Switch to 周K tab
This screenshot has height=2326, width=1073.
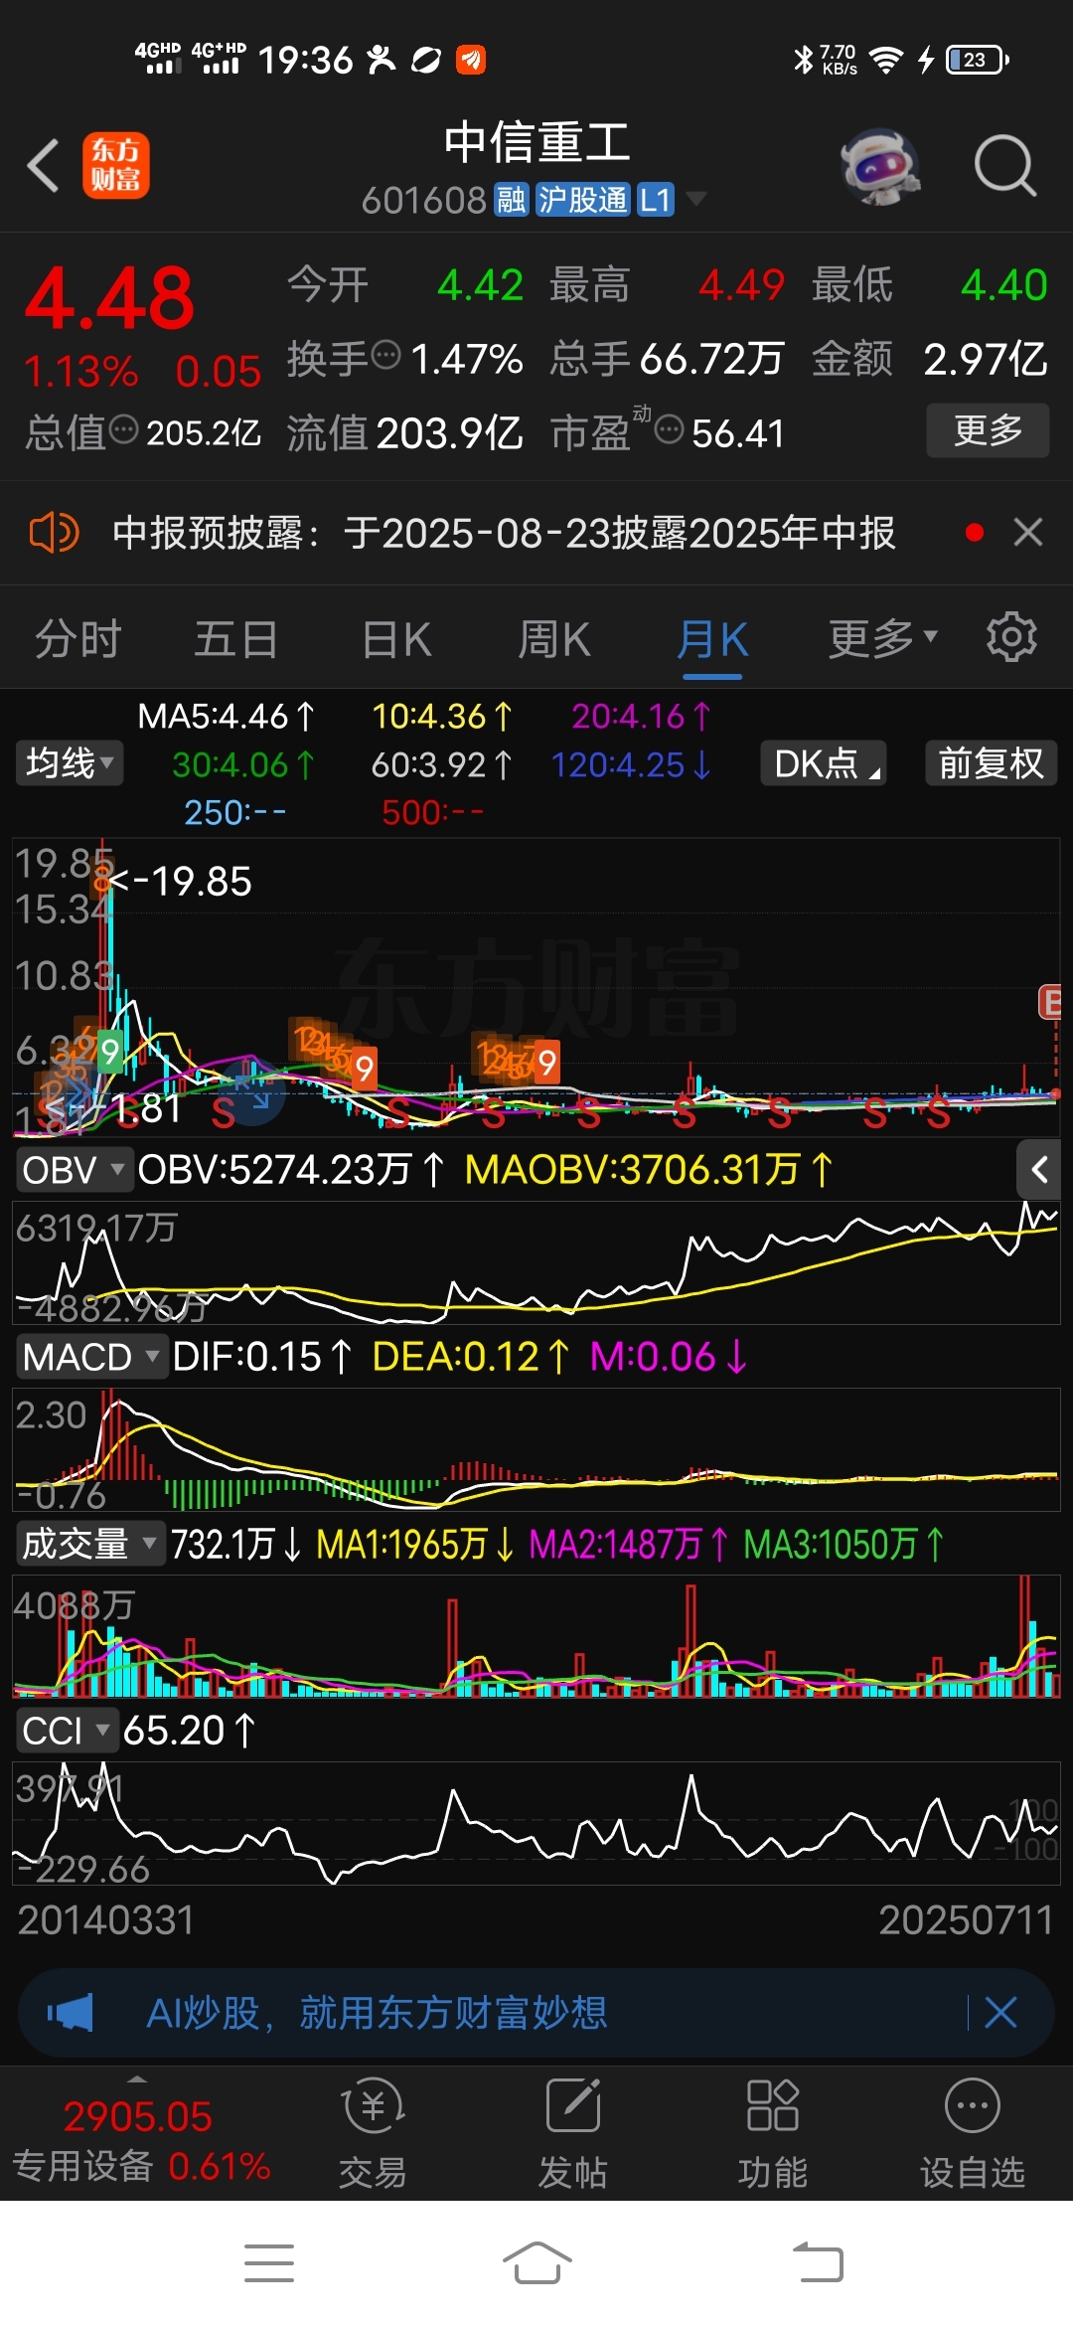(x=554, y=638)
